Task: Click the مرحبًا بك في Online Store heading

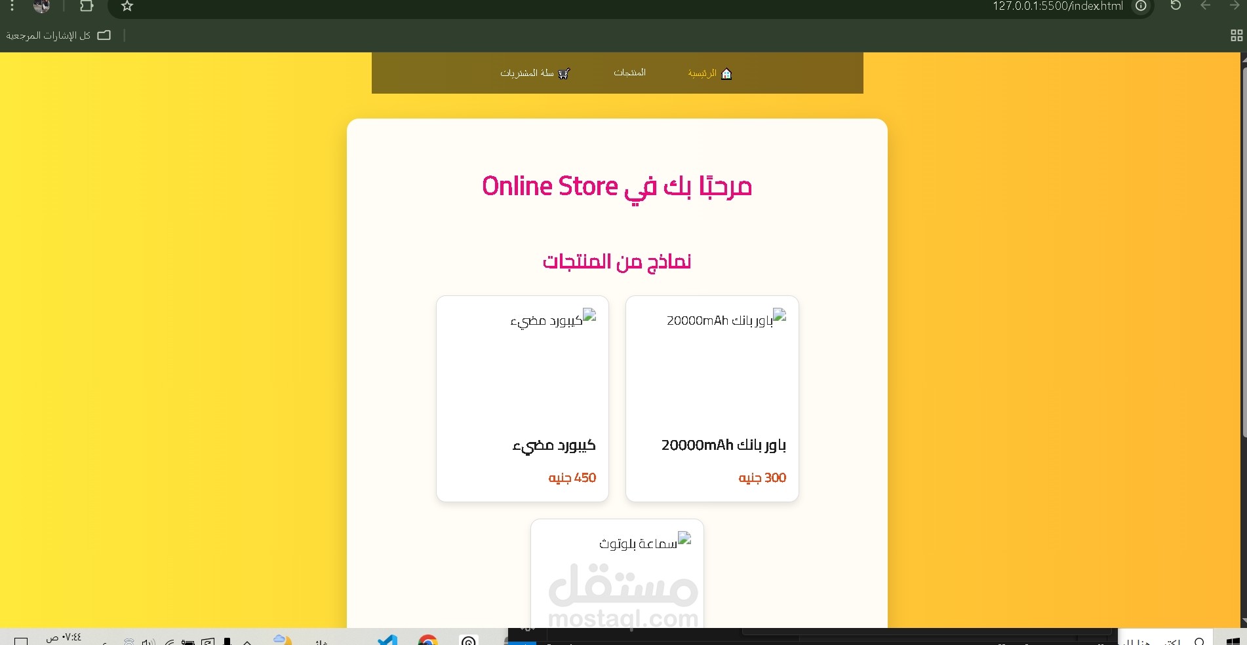Action: (x=617, y=187)
